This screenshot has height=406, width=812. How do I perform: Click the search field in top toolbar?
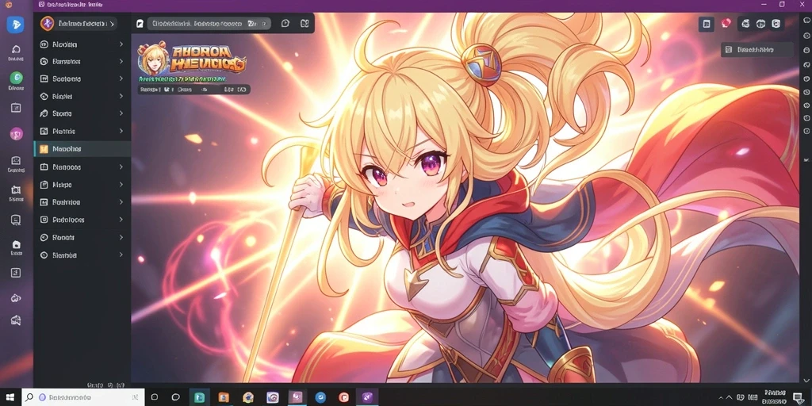click(209, 23)
